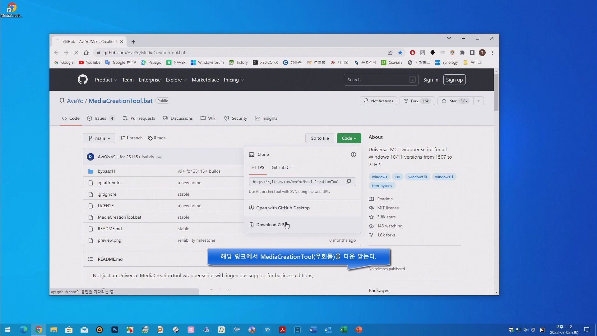Switch to the HTTPS clone tab
This screenshot has height=336, width=597.
click(x=258, y=167)
